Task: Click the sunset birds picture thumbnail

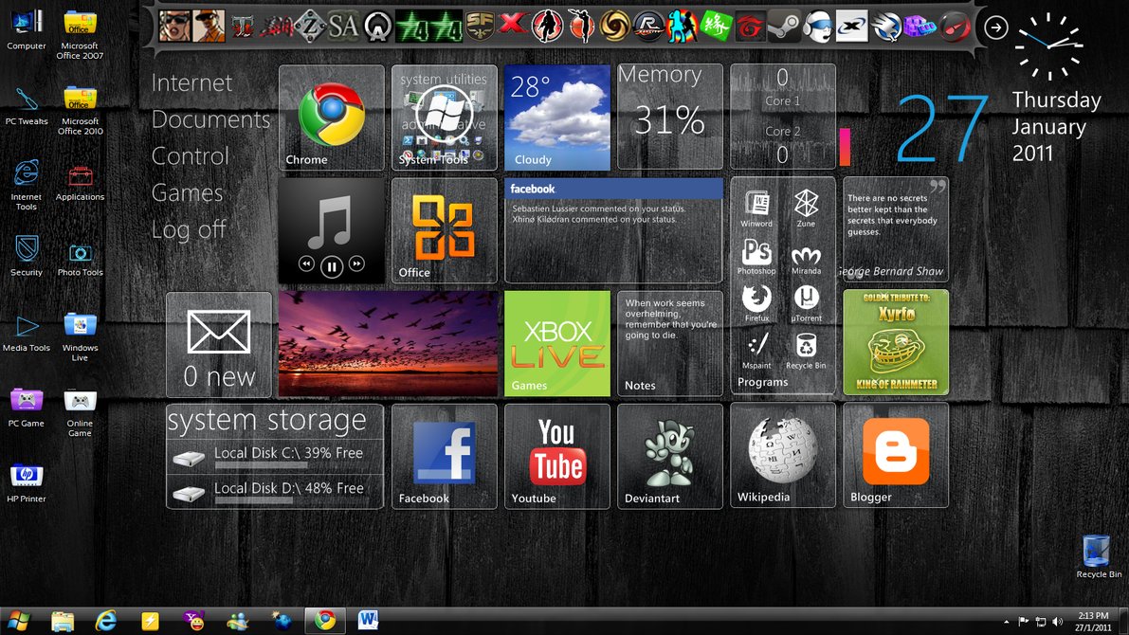Action: 388,343
